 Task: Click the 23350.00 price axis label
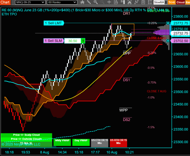[x=181, y=129]
